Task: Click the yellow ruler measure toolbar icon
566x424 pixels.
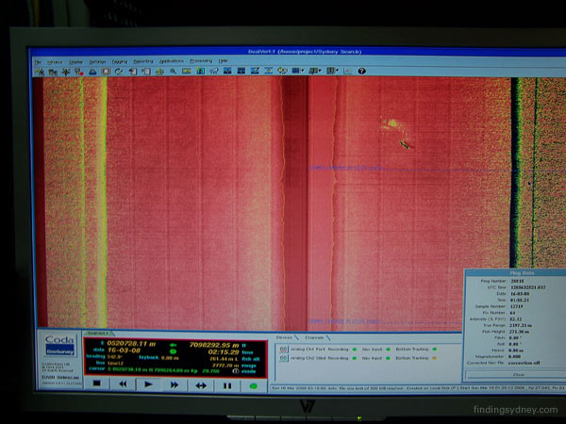Action: tap(186, 71)
